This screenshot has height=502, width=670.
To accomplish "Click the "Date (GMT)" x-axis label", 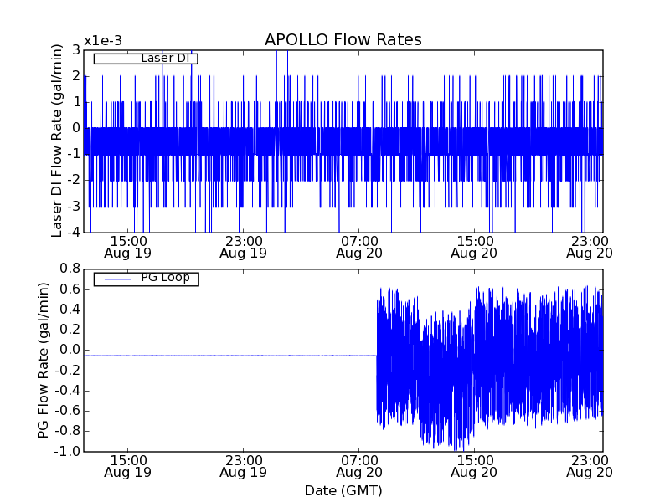I will [x=343, y=490].
